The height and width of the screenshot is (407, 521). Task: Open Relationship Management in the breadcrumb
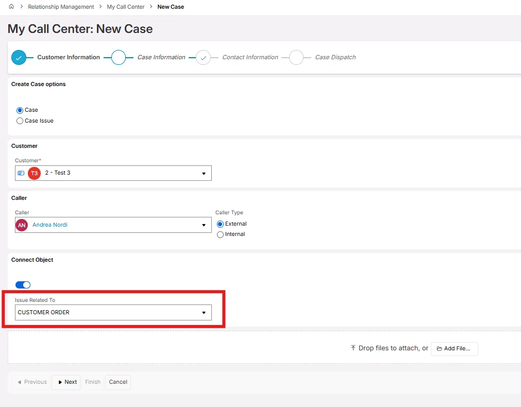pos(61,7)
